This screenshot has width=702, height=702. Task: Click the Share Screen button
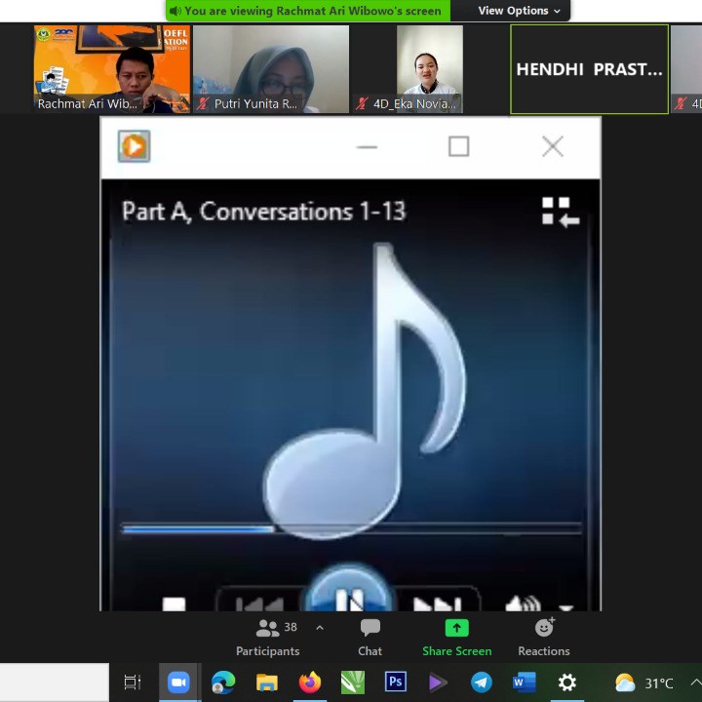click(456, 638)
